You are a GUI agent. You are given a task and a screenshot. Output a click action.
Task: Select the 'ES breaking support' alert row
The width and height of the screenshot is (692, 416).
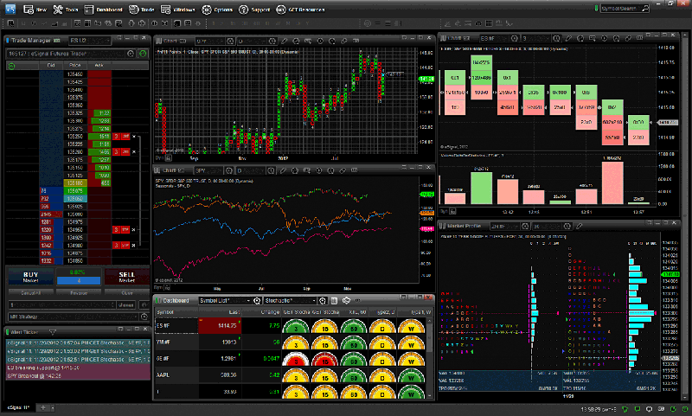78,368
